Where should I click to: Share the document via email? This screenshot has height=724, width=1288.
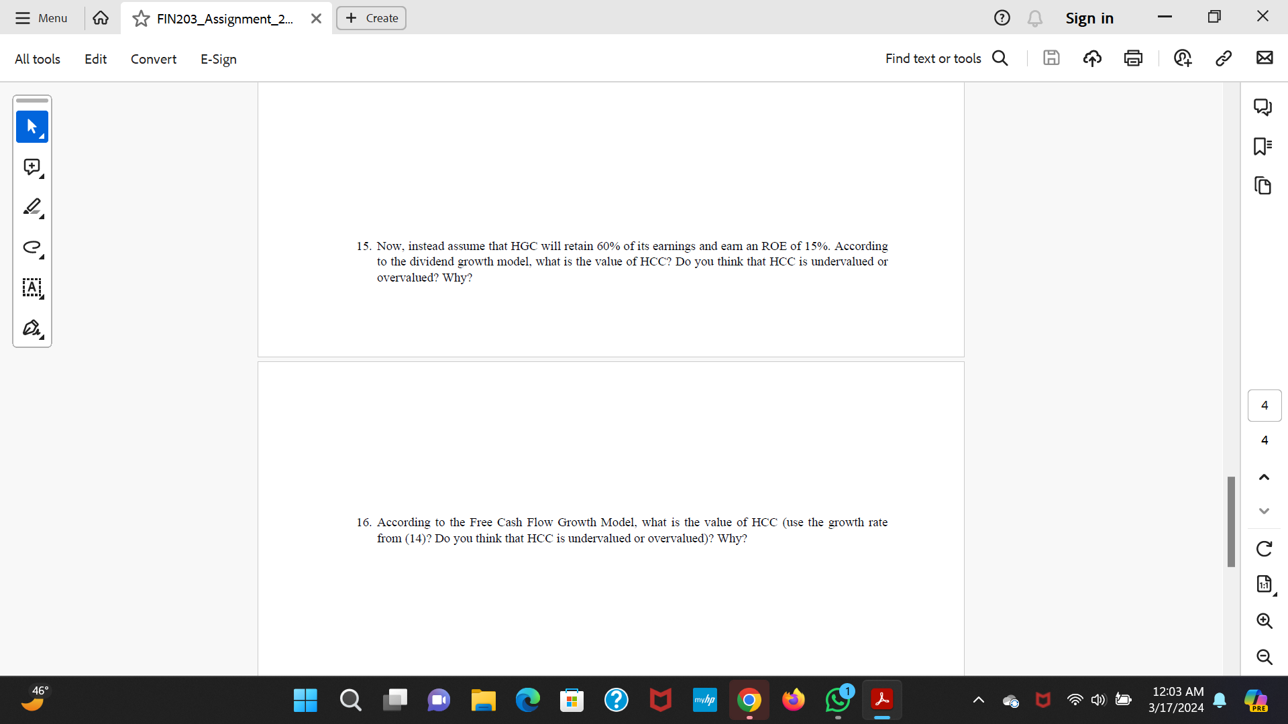1265,58
